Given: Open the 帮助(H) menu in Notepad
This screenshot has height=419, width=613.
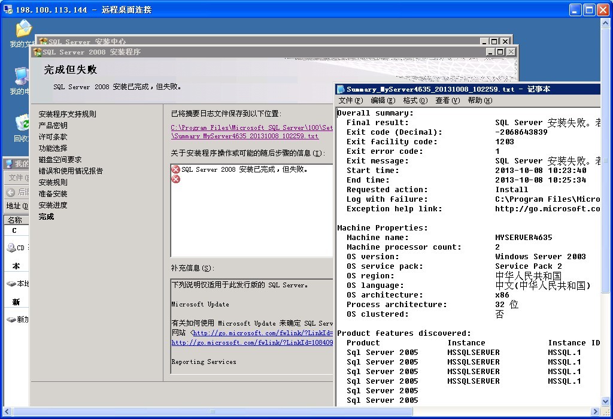Looking at the screenshot, I should [x=480, y=100].
